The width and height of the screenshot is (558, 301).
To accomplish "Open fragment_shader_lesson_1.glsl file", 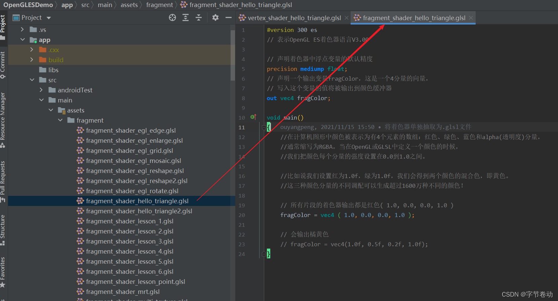I will click(x=130, y=221).
